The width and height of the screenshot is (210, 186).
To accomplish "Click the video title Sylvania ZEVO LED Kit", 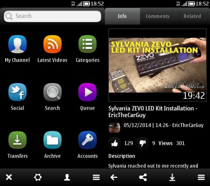I will (x=153, y=112).
